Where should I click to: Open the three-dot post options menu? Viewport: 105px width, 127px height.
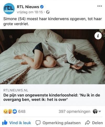tap(100, 6)
